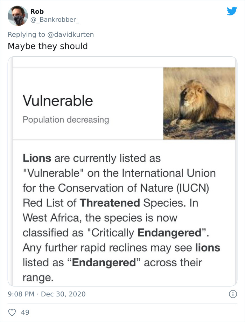Click the 'Population decreasing' subtitle
Screen dimensions: 245x322
[66, 120]
